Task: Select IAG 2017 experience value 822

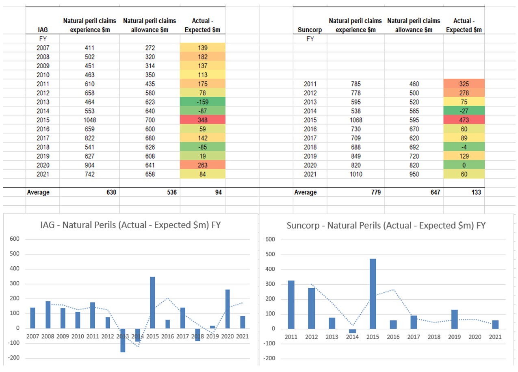Action: point(90,138)
